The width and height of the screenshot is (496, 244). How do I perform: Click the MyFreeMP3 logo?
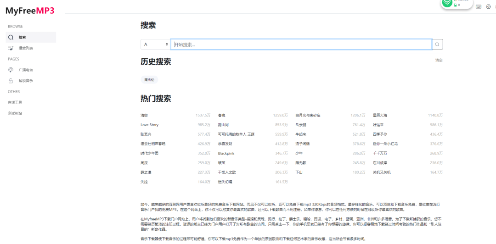[x=30, y=11]
